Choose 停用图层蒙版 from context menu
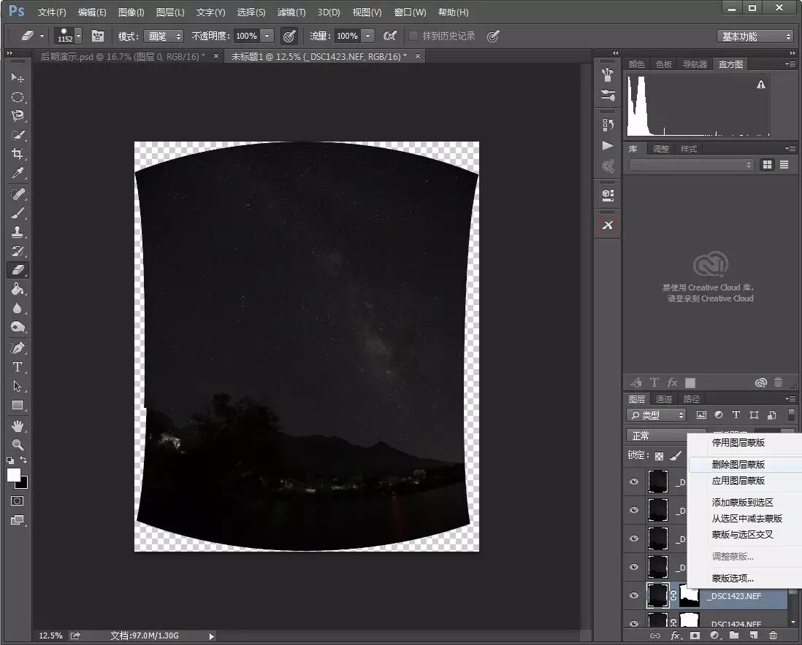This screenshot has height=645, width=802. tap(738, 443)
